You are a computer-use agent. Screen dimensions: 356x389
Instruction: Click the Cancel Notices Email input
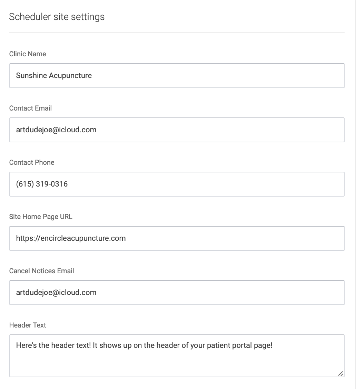click(177, 293)
